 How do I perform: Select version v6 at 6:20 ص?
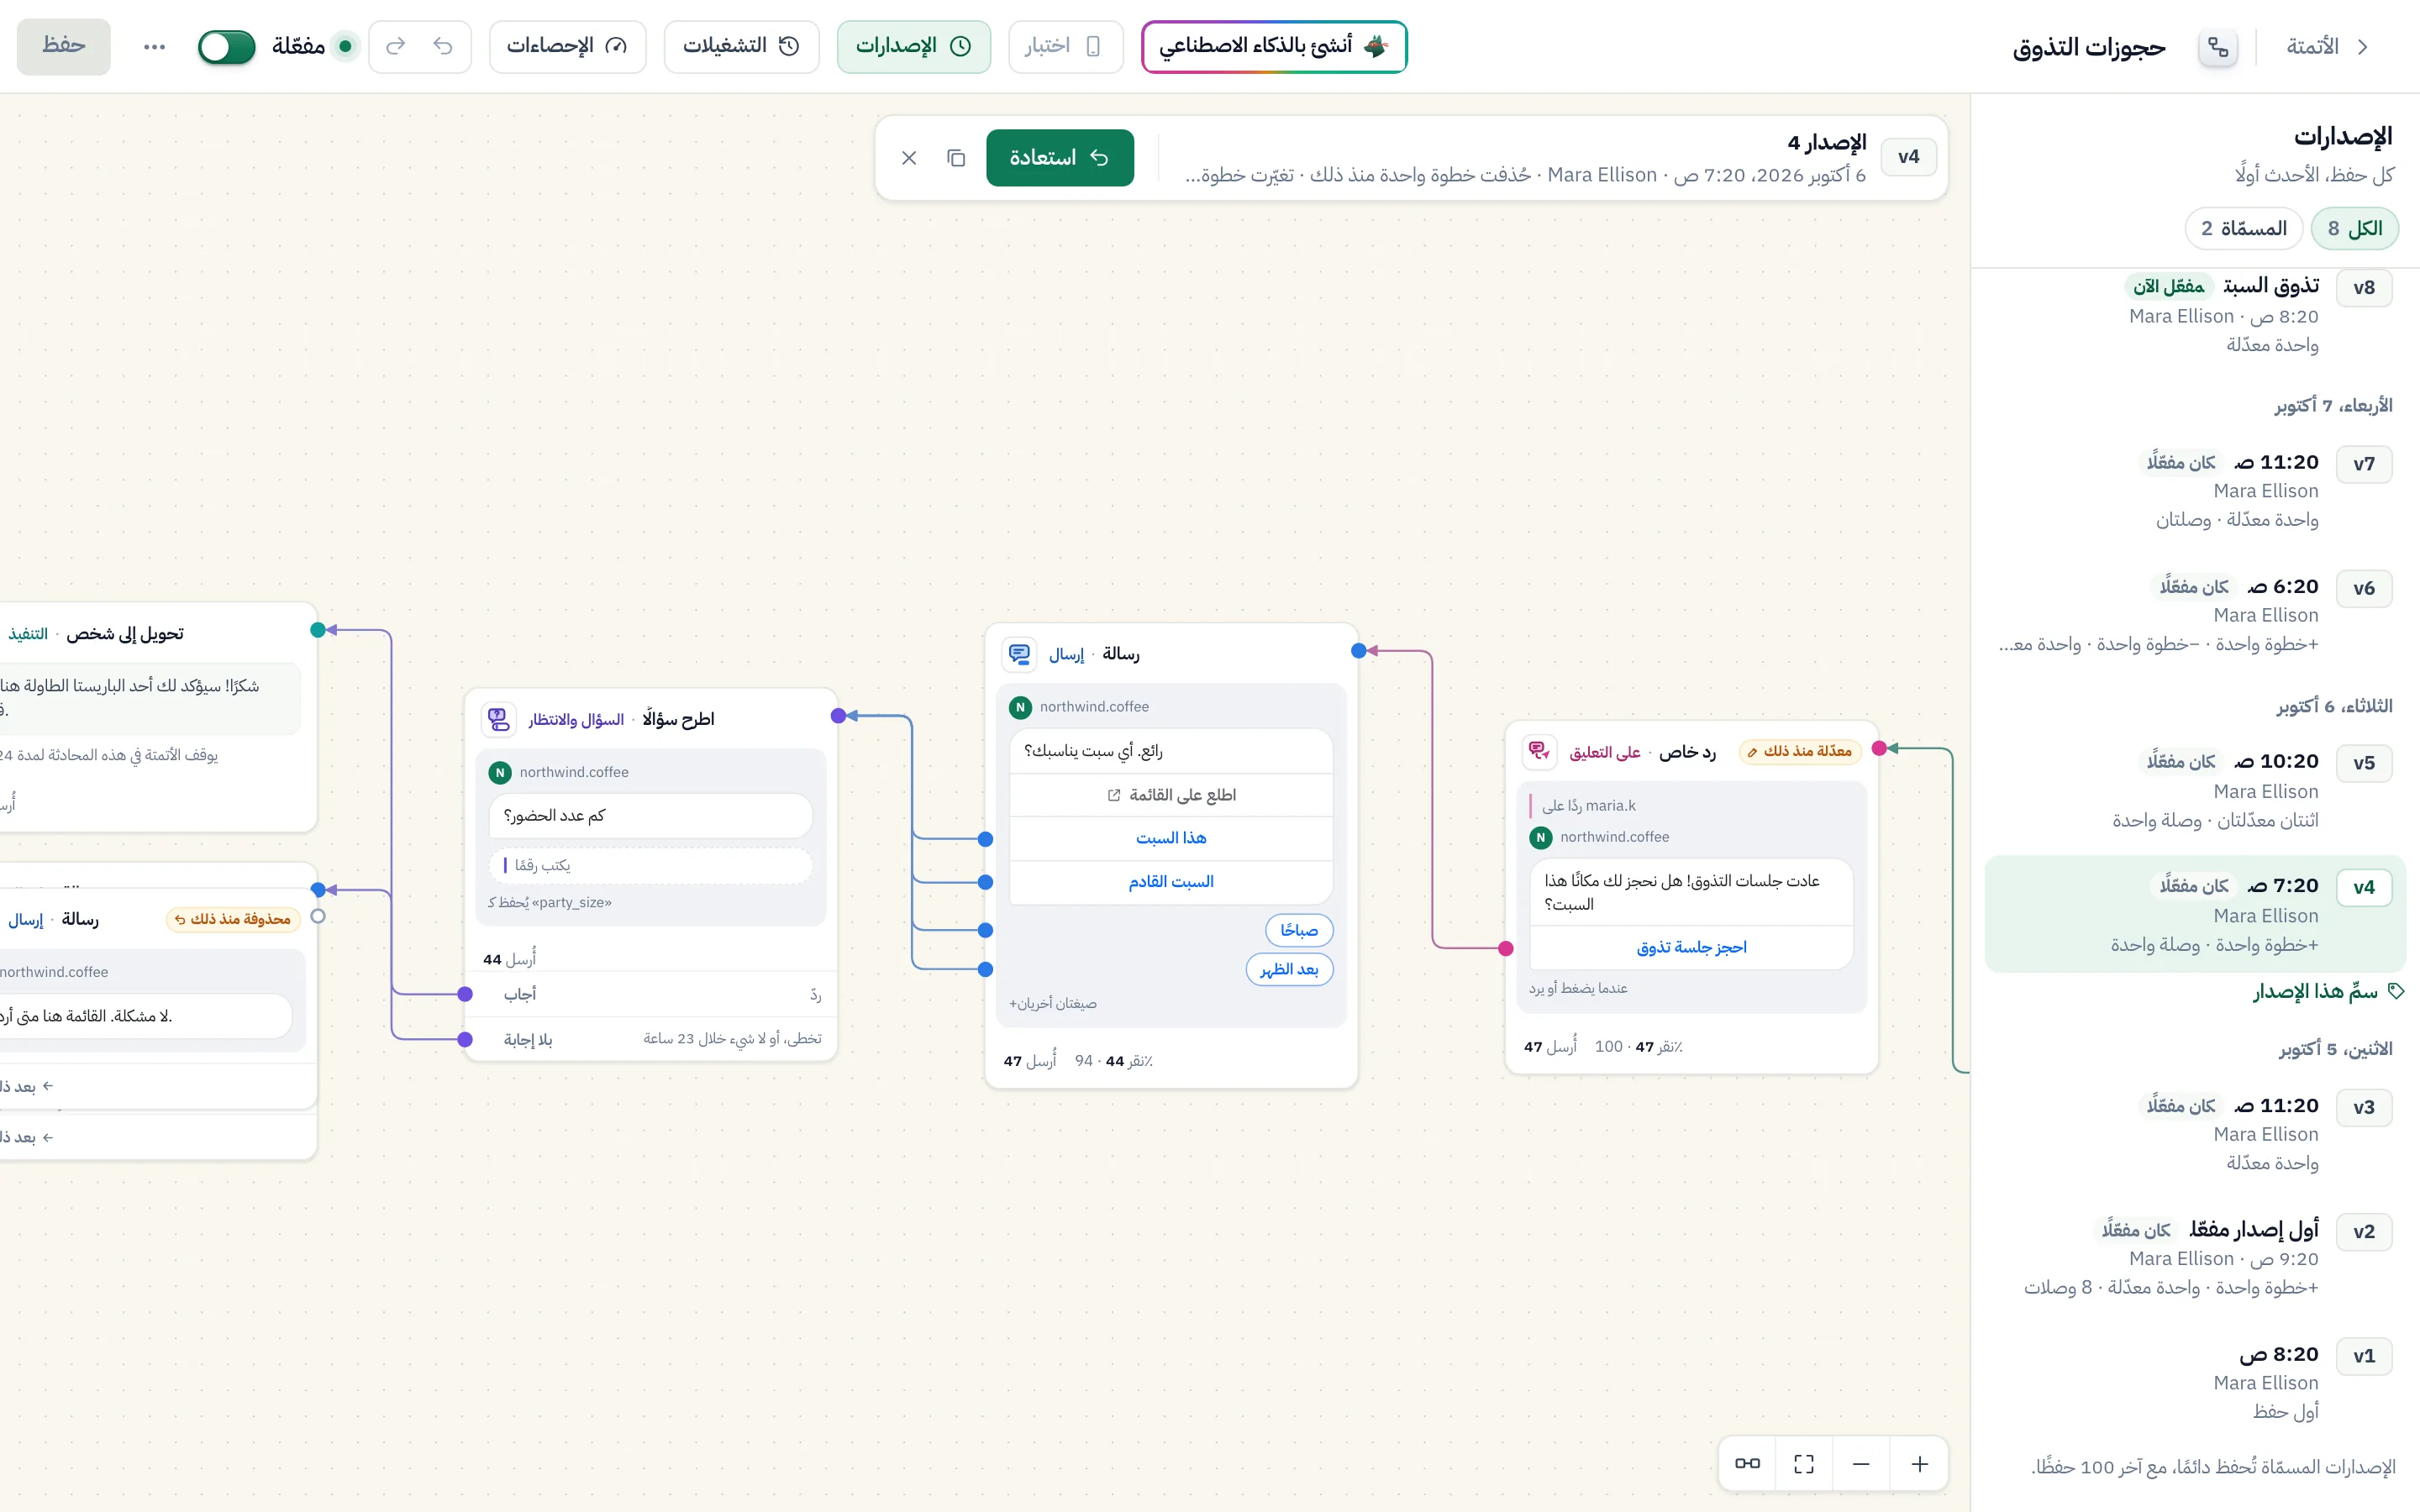click(x=2195, y=614)
